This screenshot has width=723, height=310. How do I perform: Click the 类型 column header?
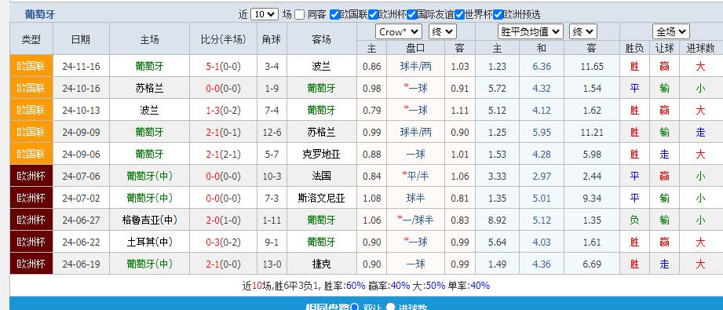(x=31, y=39)
